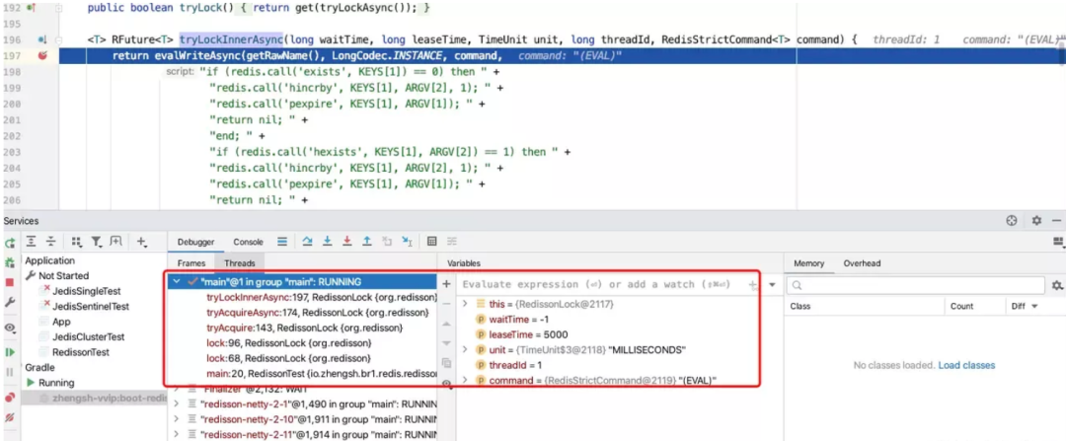Click the Force Step Into red arrow
Viewport: 1066px width, 441px height.
(346, 242)
